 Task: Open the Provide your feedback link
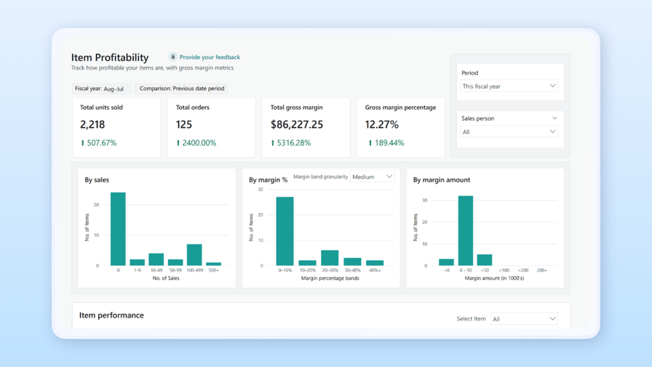coord(210,57)
